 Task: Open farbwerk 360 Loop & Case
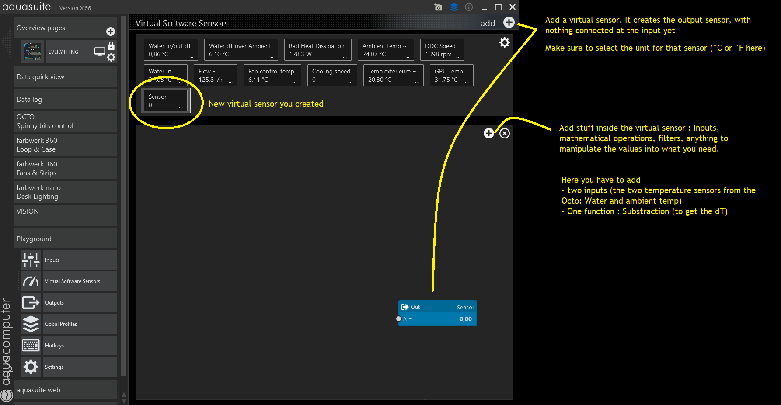click(x=66, y=145)
